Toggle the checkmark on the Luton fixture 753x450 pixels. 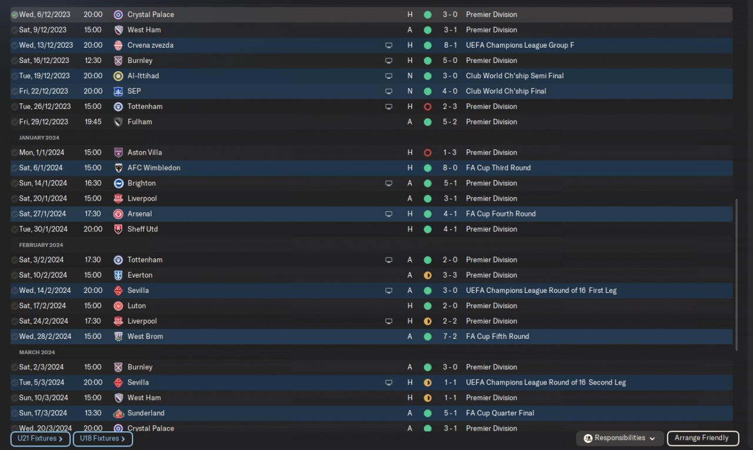(x=15, y=306)
